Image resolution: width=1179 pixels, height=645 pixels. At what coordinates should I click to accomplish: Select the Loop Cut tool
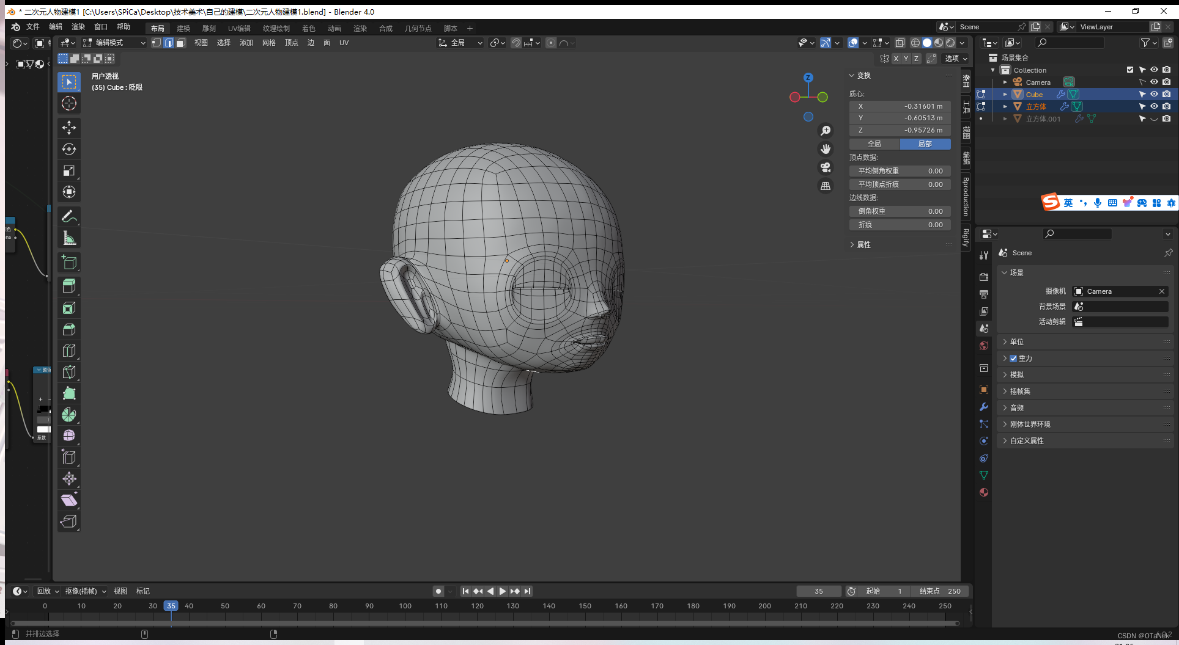[69, 351]
